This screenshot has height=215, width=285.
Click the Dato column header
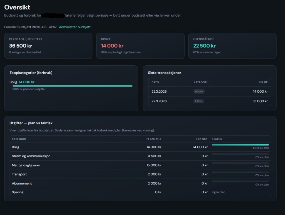point(155,82)
